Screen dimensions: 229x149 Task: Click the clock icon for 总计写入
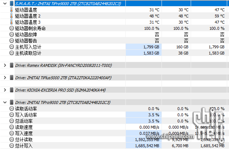[12, 146]
